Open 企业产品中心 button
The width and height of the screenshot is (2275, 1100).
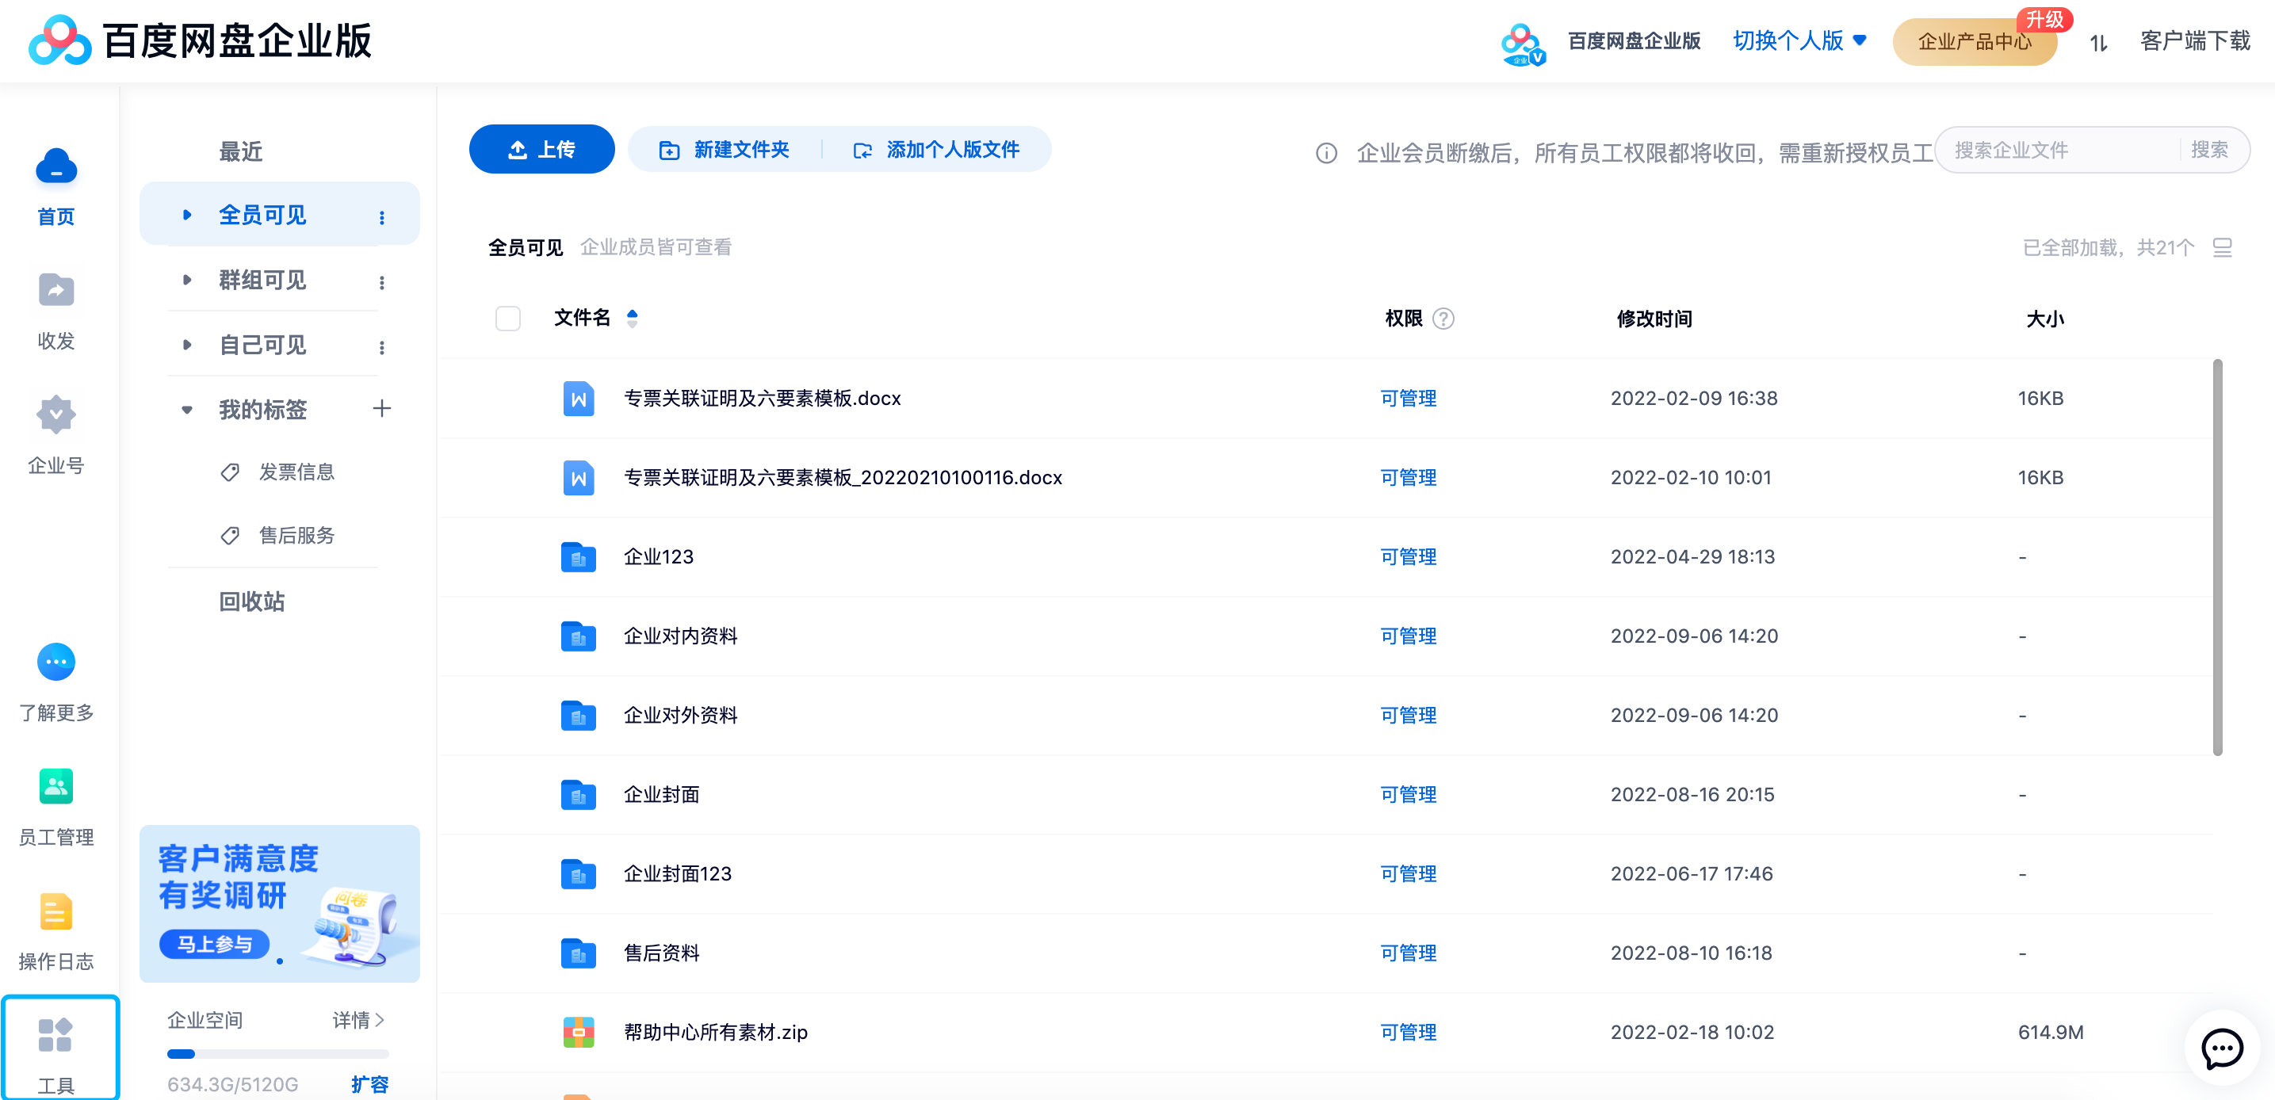pyautogui.click(x=1975, y=41)
